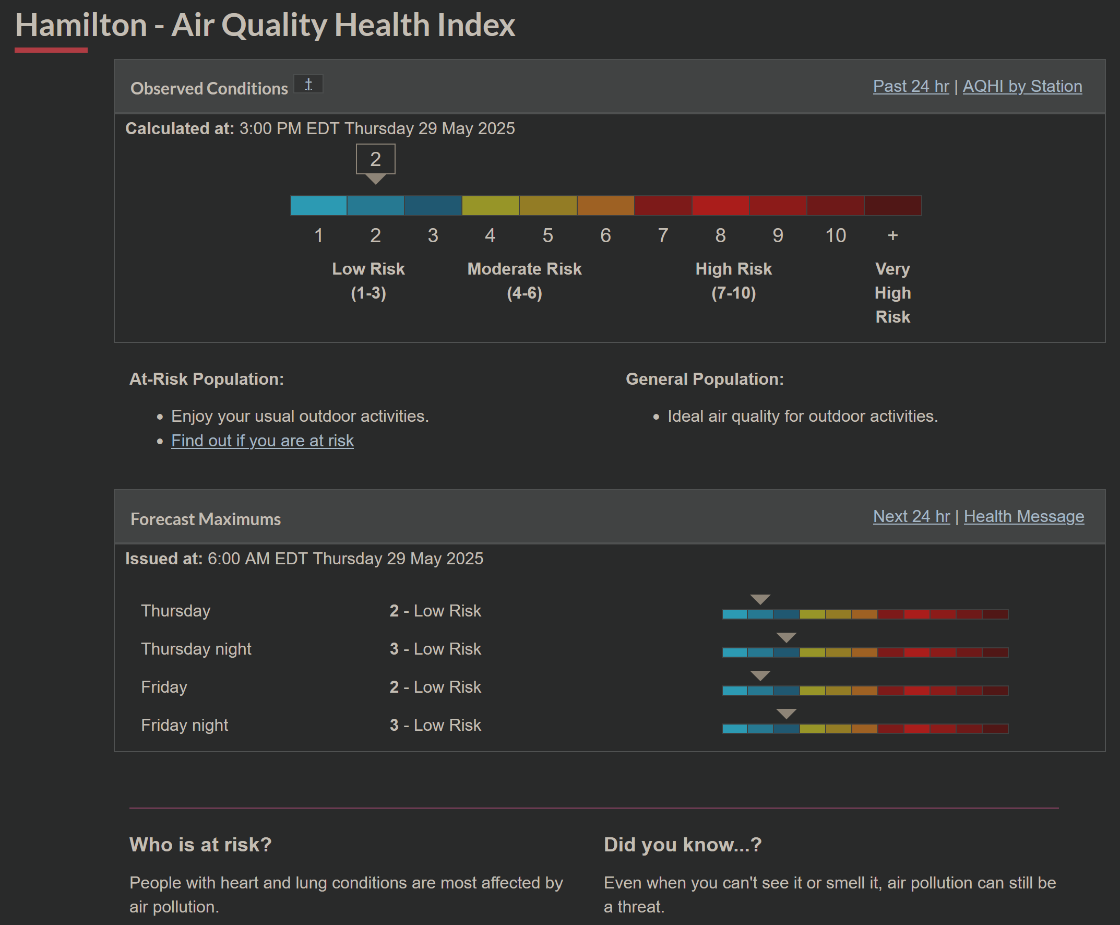Open the AQHI by Station link

[x=1022, y=86]
